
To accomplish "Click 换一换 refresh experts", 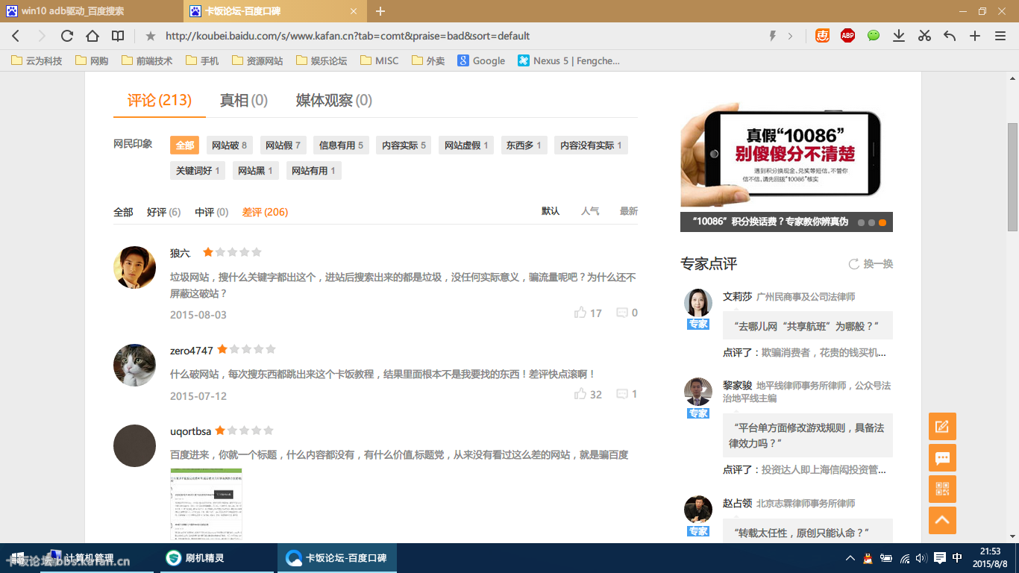I will [x=871, y=264].
